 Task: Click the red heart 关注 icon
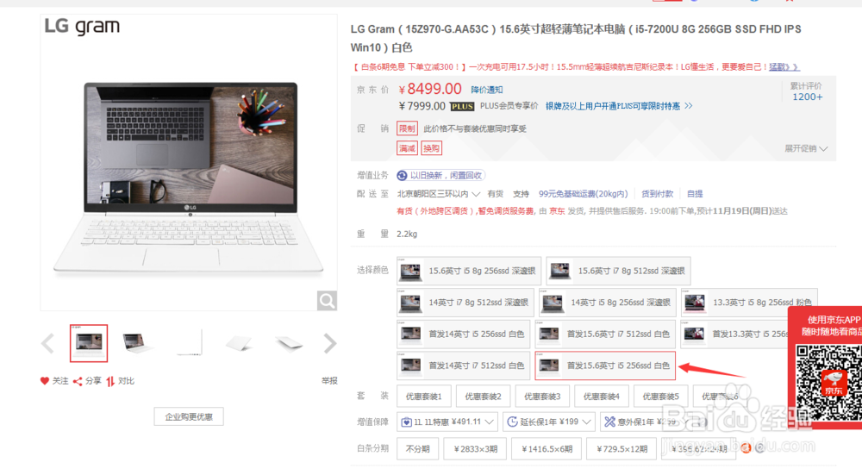click(45, 380)
